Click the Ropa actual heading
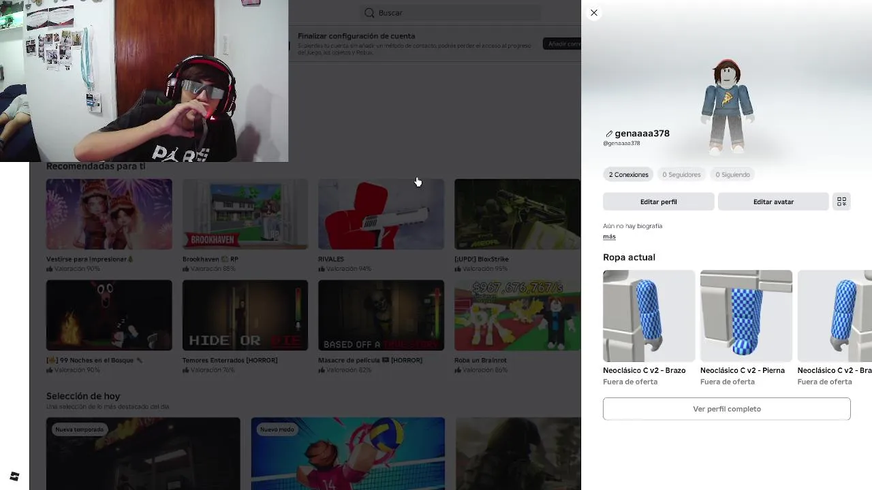 pos(629,257)
